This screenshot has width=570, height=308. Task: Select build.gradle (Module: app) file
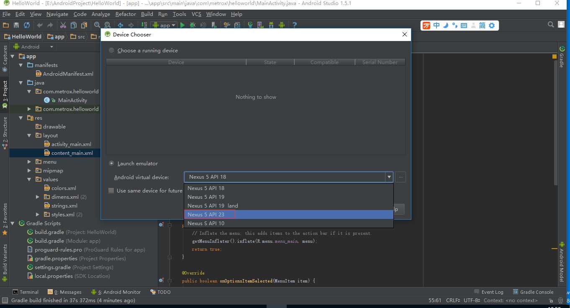(x=64, y=241)
